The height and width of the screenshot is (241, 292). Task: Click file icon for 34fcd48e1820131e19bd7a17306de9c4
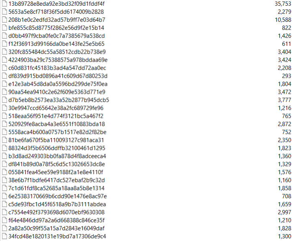pos(5,236)
